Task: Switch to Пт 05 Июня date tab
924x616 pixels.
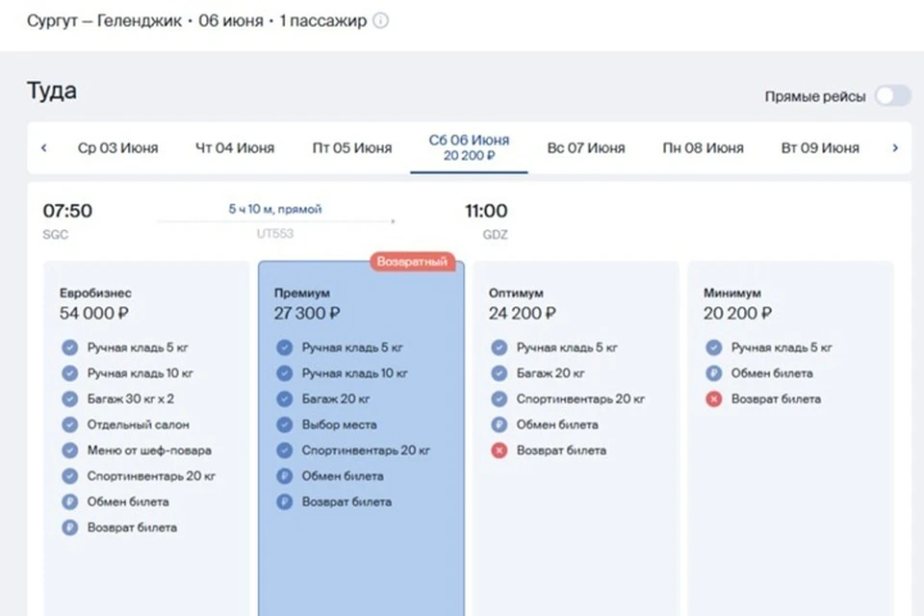Action: [352, 148]
